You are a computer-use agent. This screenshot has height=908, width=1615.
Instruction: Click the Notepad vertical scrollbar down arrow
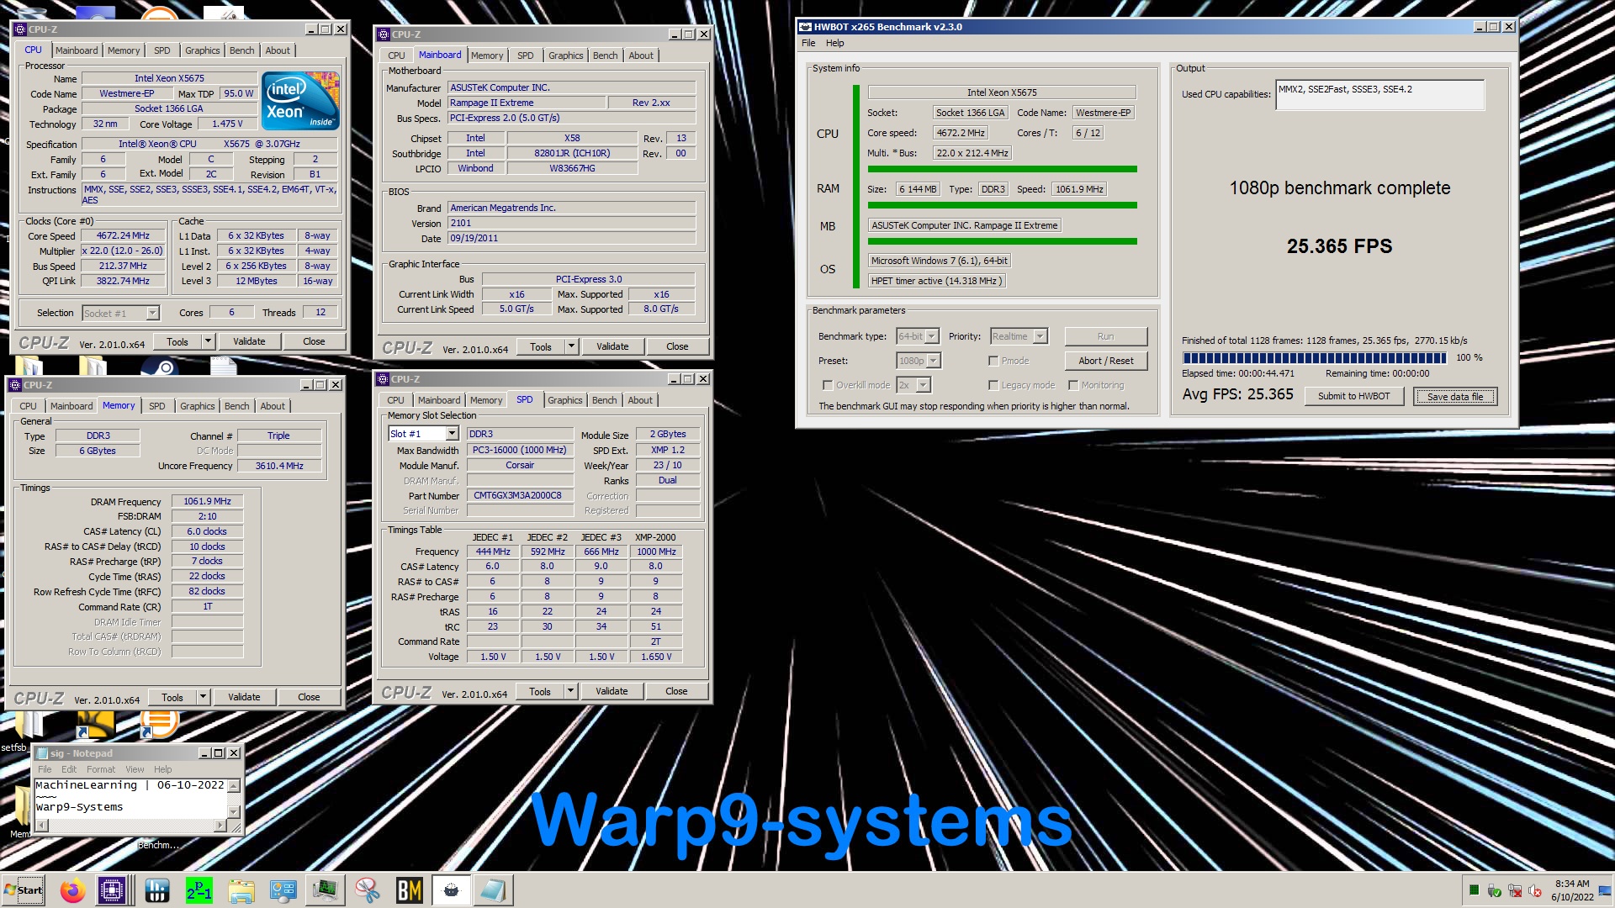[234, 811]
